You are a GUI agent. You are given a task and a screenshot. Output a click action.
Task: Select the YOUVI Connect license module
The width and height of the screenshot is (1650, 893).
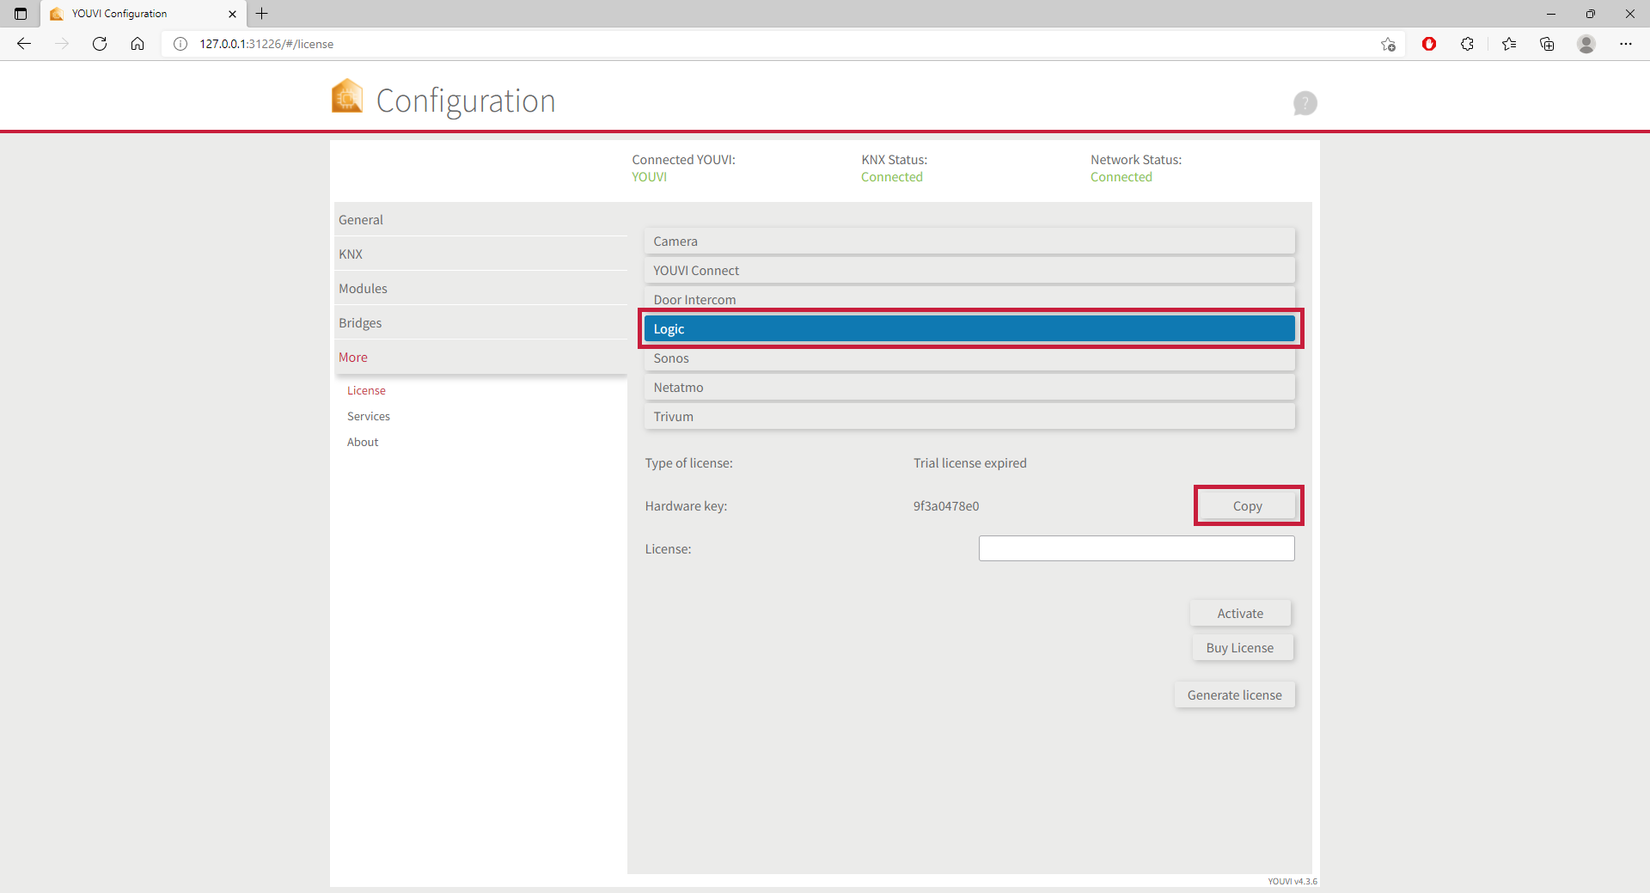click(x=969, y=271)
